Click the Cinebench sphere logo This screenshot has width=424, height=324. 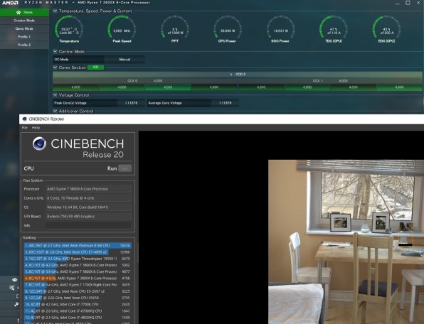[x=39, y=144]
